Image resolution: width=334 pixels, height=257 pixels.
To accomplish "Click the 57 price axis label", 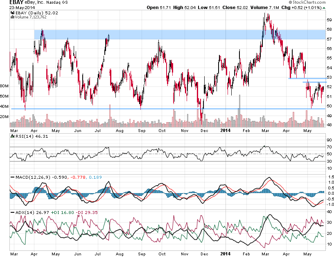I will [329, 39].
